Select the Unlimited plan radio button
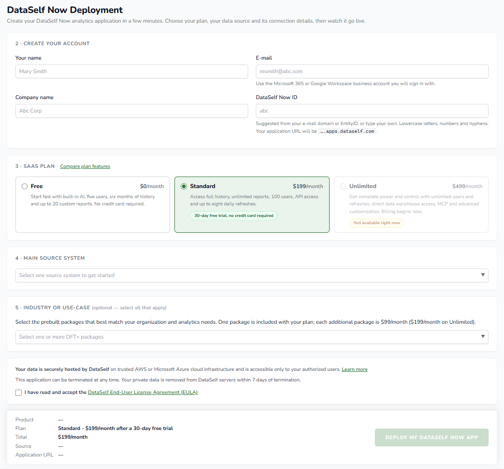The width and height of the screenshot is (504, 469). pos(343,186)
